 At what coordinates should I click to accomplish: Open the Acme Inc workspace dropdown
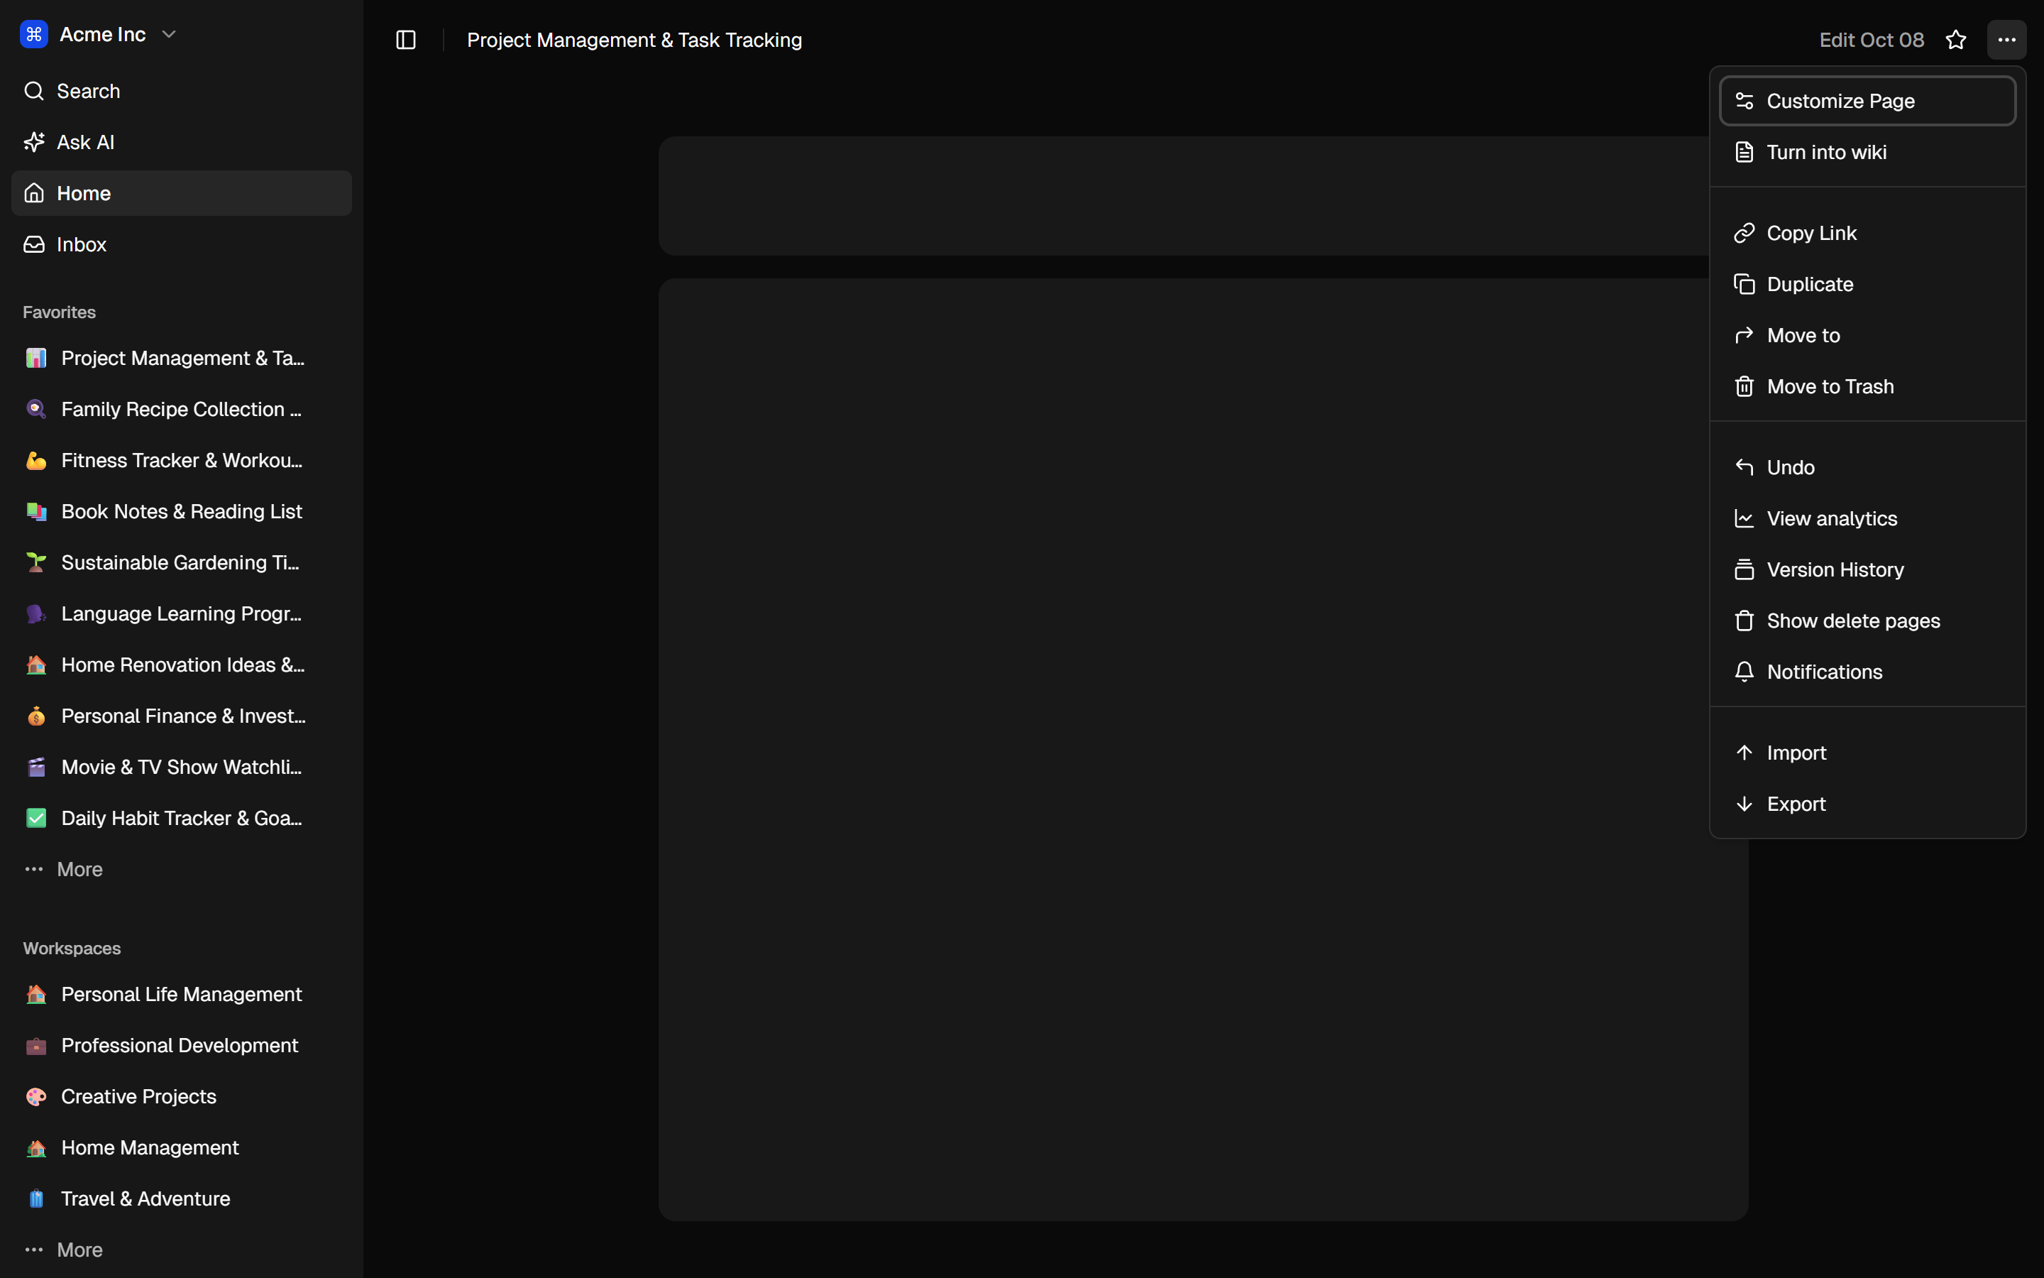point(168,34)
